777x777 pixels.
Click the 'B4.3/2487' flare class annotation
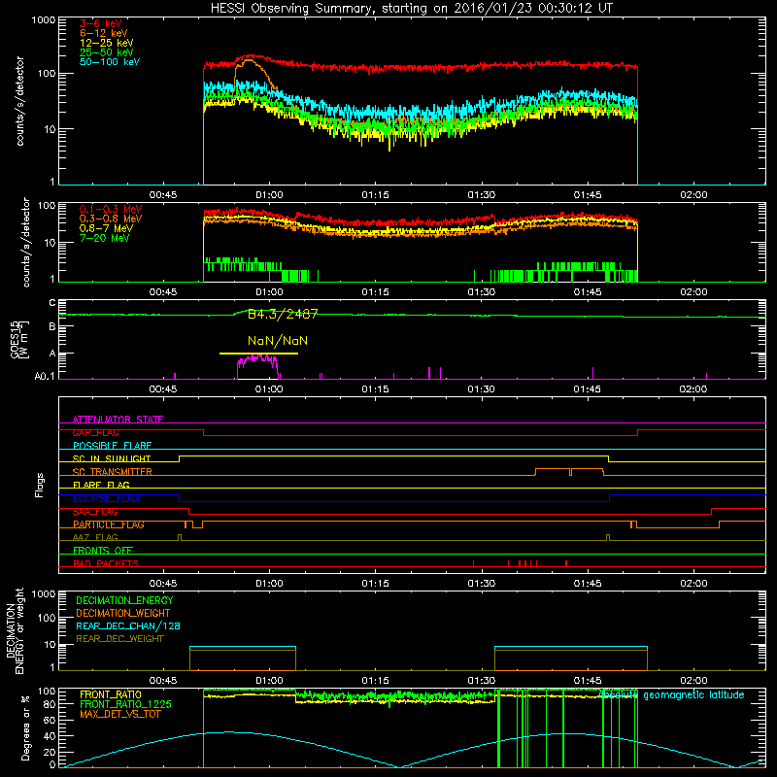pos(283,314)
